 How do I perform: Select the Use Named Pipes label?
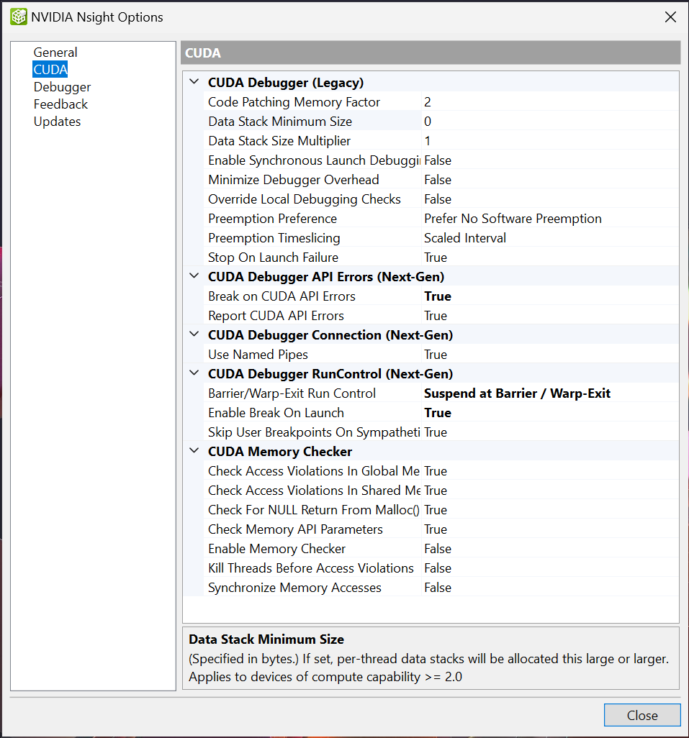(x=258, y=355)
